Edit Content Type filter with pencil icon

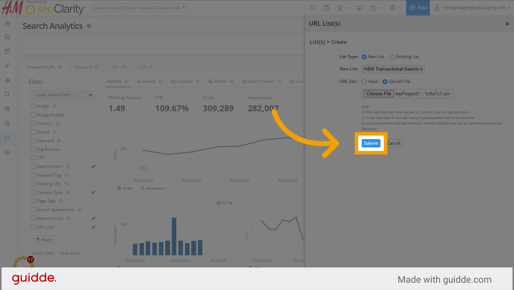94,193
